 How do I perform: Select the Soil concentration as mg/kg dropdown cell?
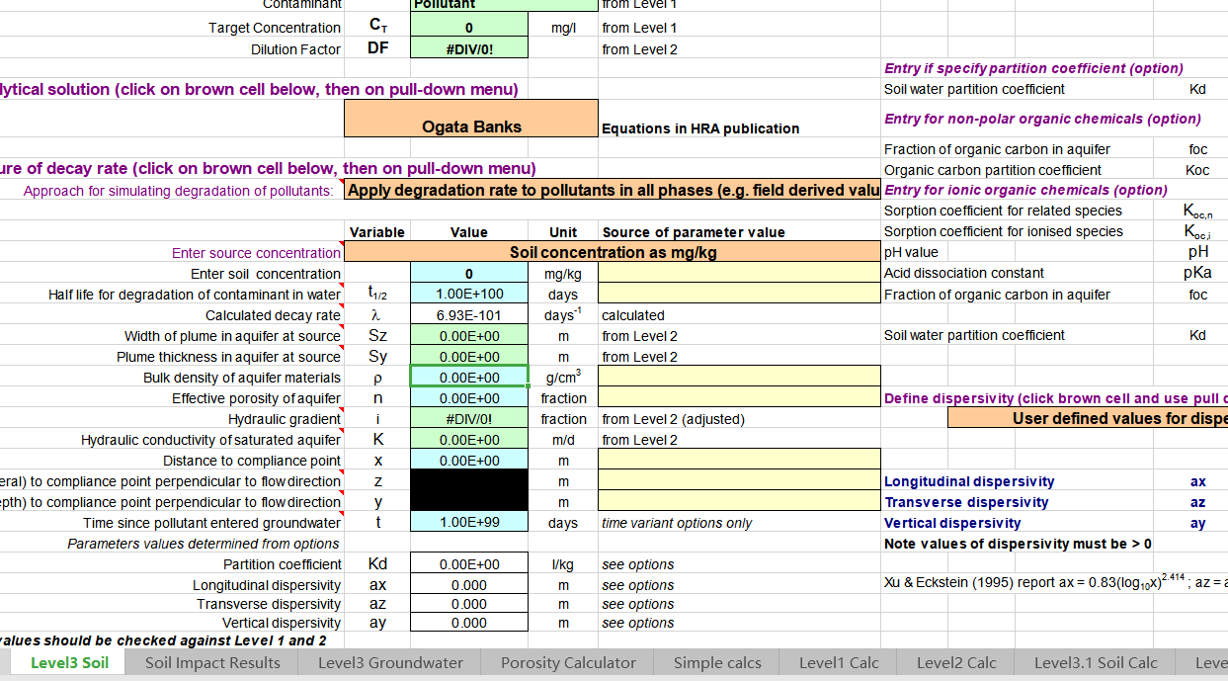[x=612, y=252]
